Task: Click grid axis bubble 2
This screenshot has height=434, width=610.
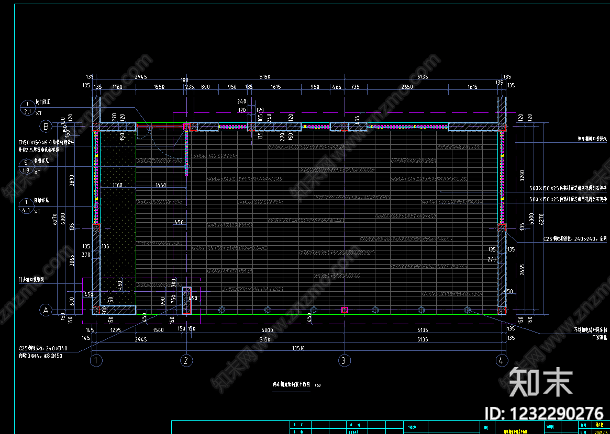Action: 187,361
